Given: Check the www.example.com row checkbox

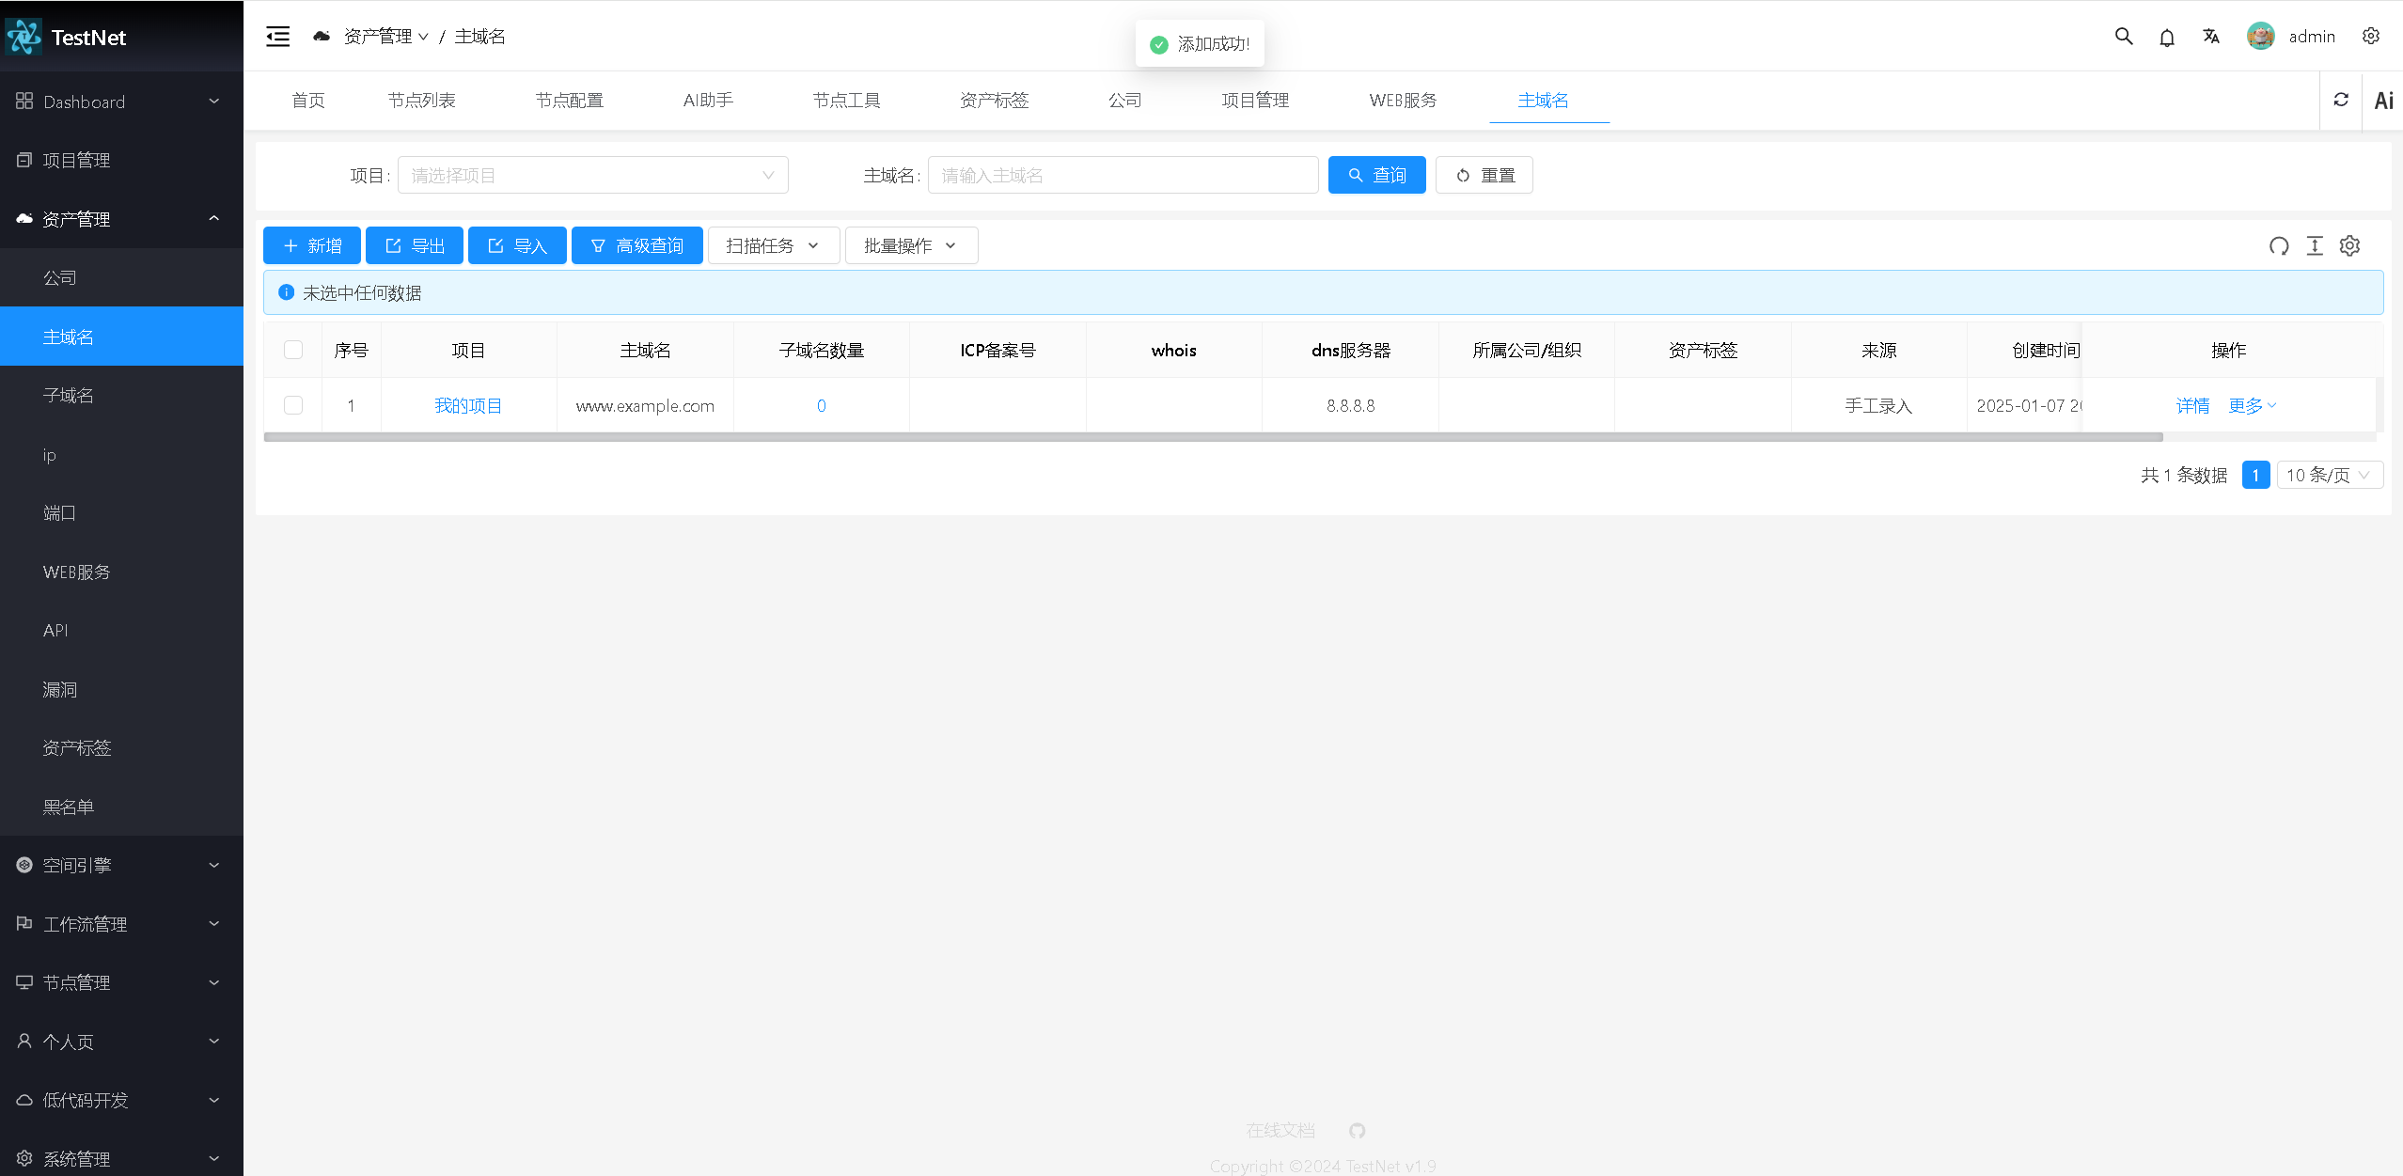Looking at the screenshot, I should (293, 405).
